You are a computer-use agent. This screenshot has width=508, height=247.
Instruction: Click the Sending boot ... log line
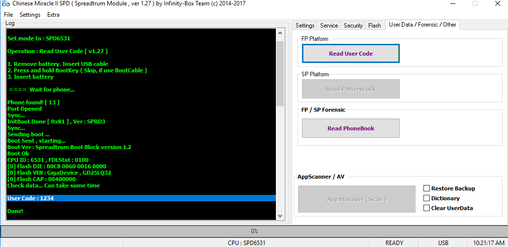29,134
